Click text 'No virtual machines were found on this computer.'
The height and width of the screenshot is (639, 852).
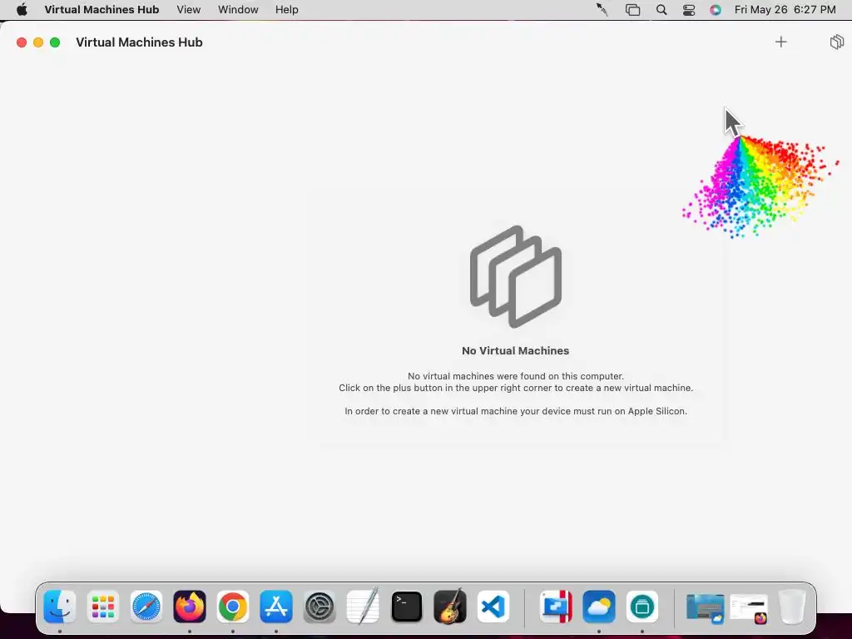tap(516, 376)
